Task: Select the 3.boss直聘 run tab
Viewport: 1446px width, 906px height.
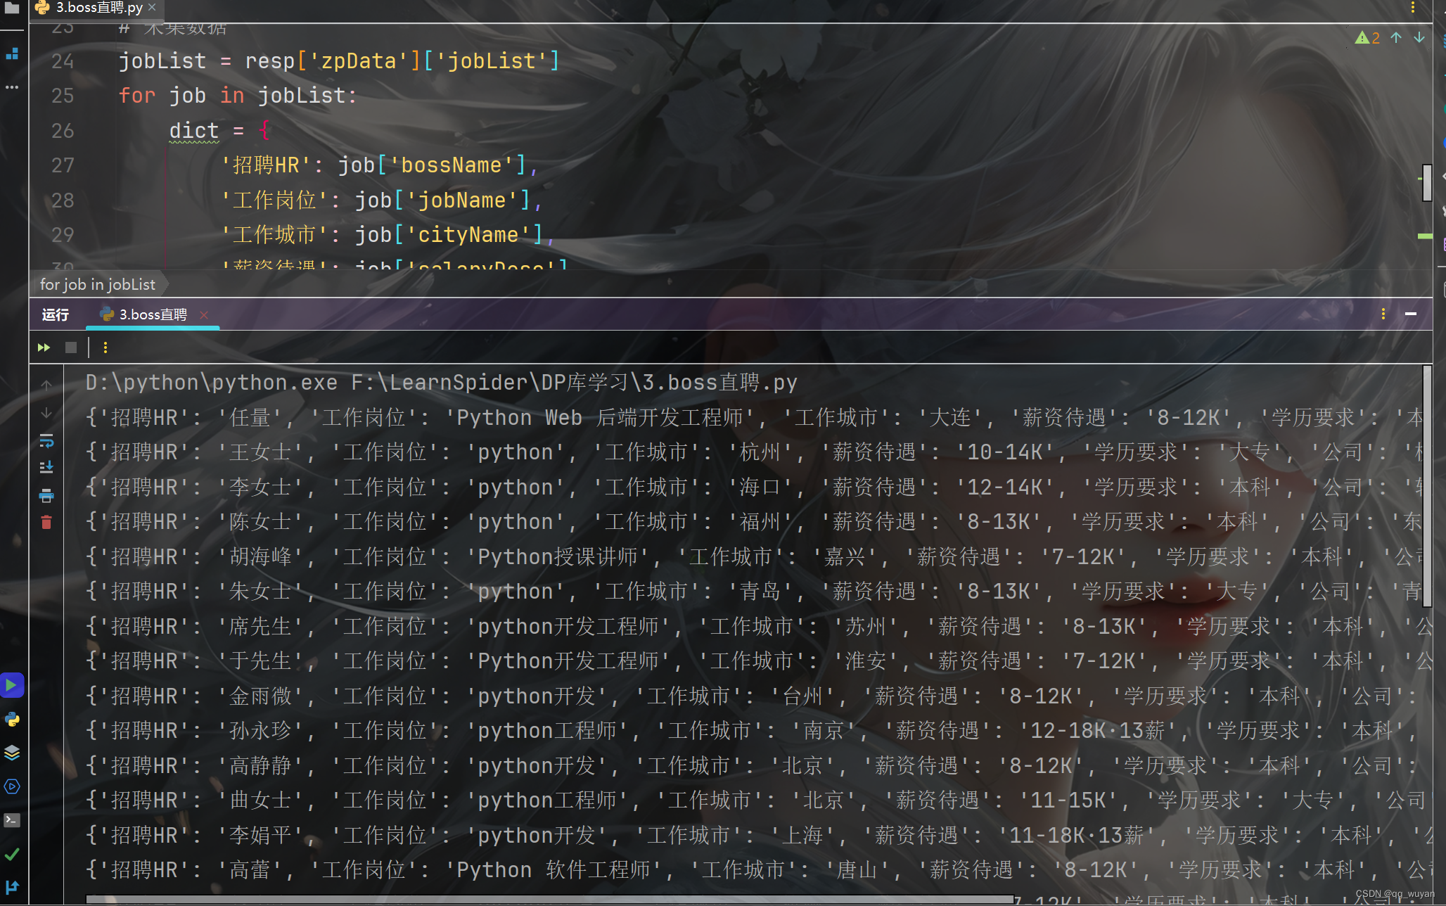Action: click(x=152, y=314)
